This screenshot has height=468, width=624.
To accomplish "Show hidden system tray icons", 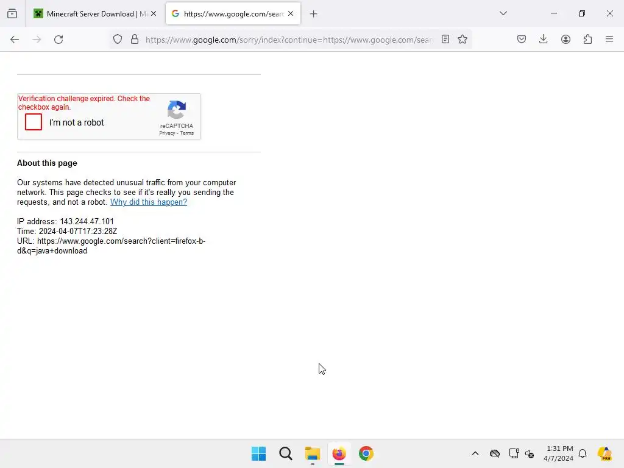I will (475, 453).
